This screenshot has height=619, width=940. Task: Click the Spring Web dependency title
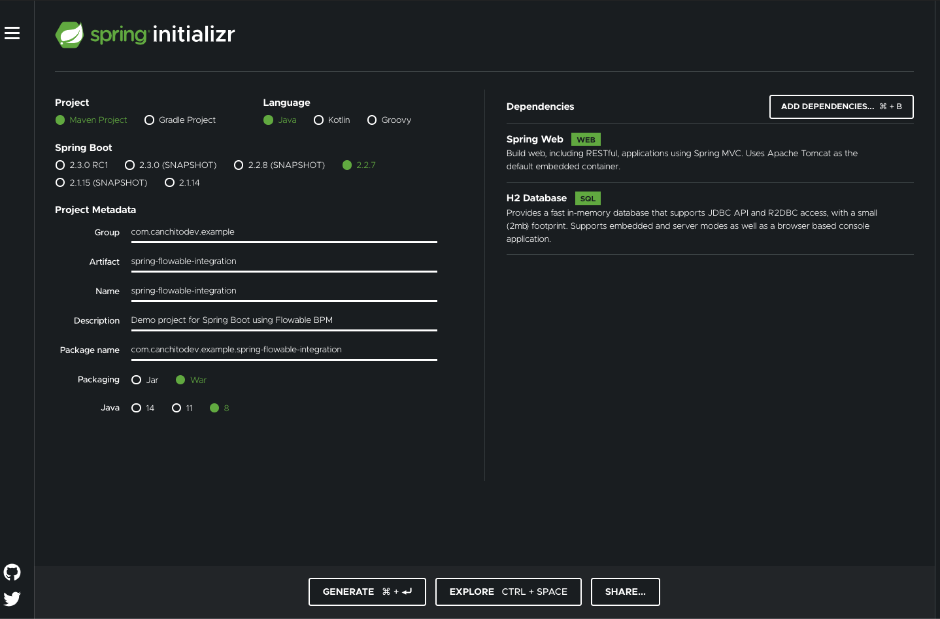click(x=535, y=139)
